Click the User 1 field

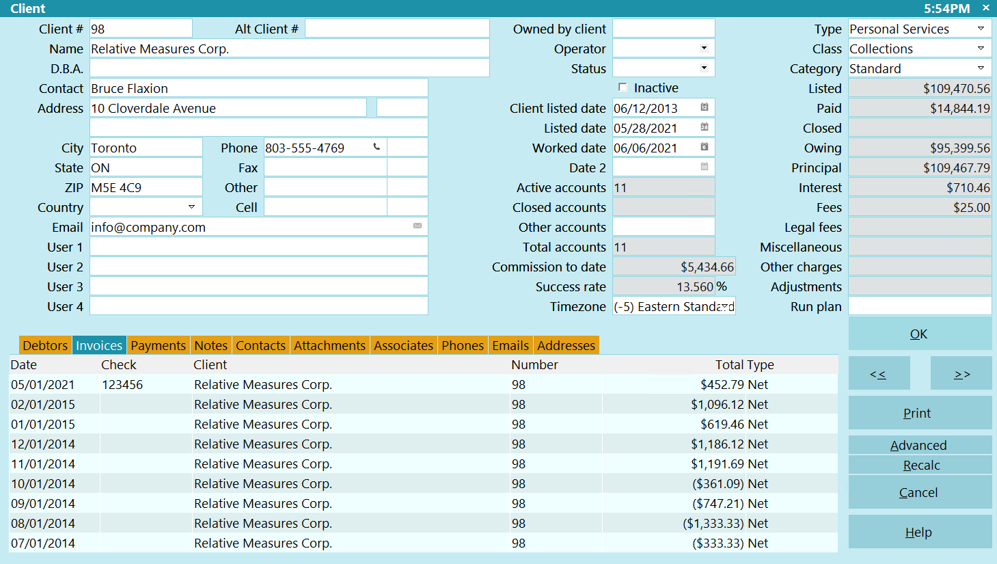(259, 247)
